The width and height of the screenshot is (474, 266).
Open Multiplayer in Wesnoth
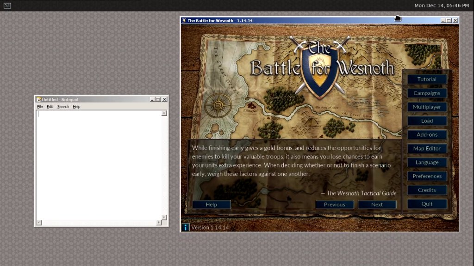click(x=427, y=107)
